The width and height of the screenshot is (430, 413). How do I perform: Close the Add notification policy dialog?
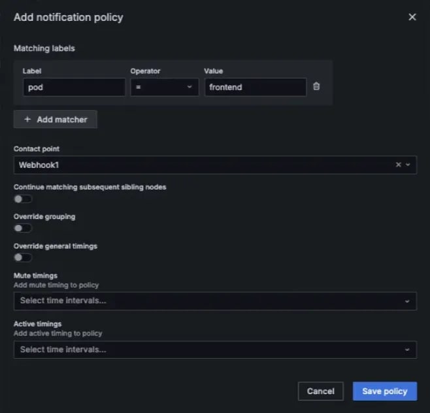pos(412,17)
